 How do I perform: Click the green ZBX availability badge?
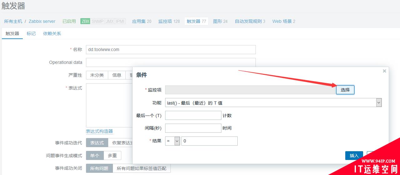coord(85,21)
